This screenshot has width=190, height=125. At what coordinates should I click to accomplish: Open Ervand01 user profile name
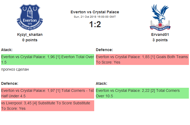(x=160, y=35)
